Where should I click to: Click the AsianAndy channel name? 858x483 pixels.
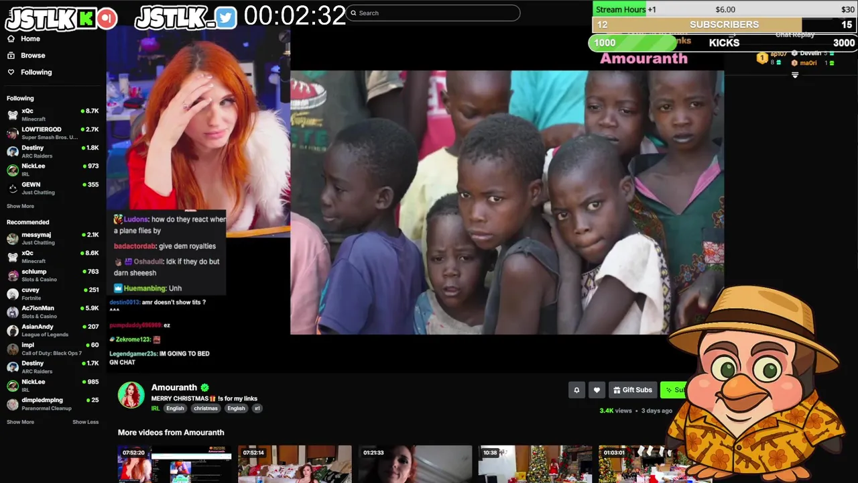[38, 327]
